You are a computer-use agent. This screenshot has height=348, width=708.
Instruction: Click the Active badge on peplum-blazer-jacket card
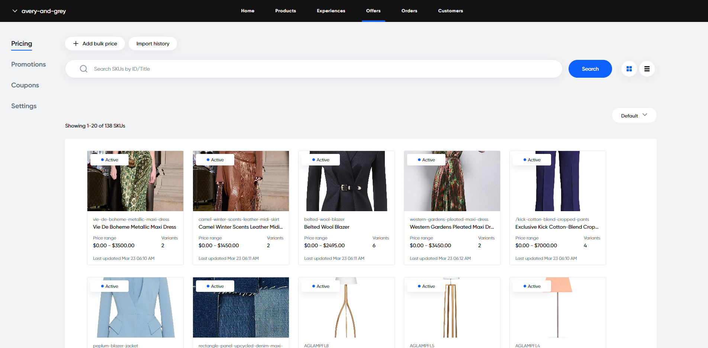pyautogui.click(x=109, y=286)
